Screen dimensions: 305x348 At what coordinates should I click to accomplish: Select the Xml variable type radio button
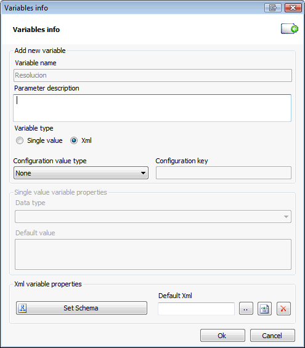point(74,140)
